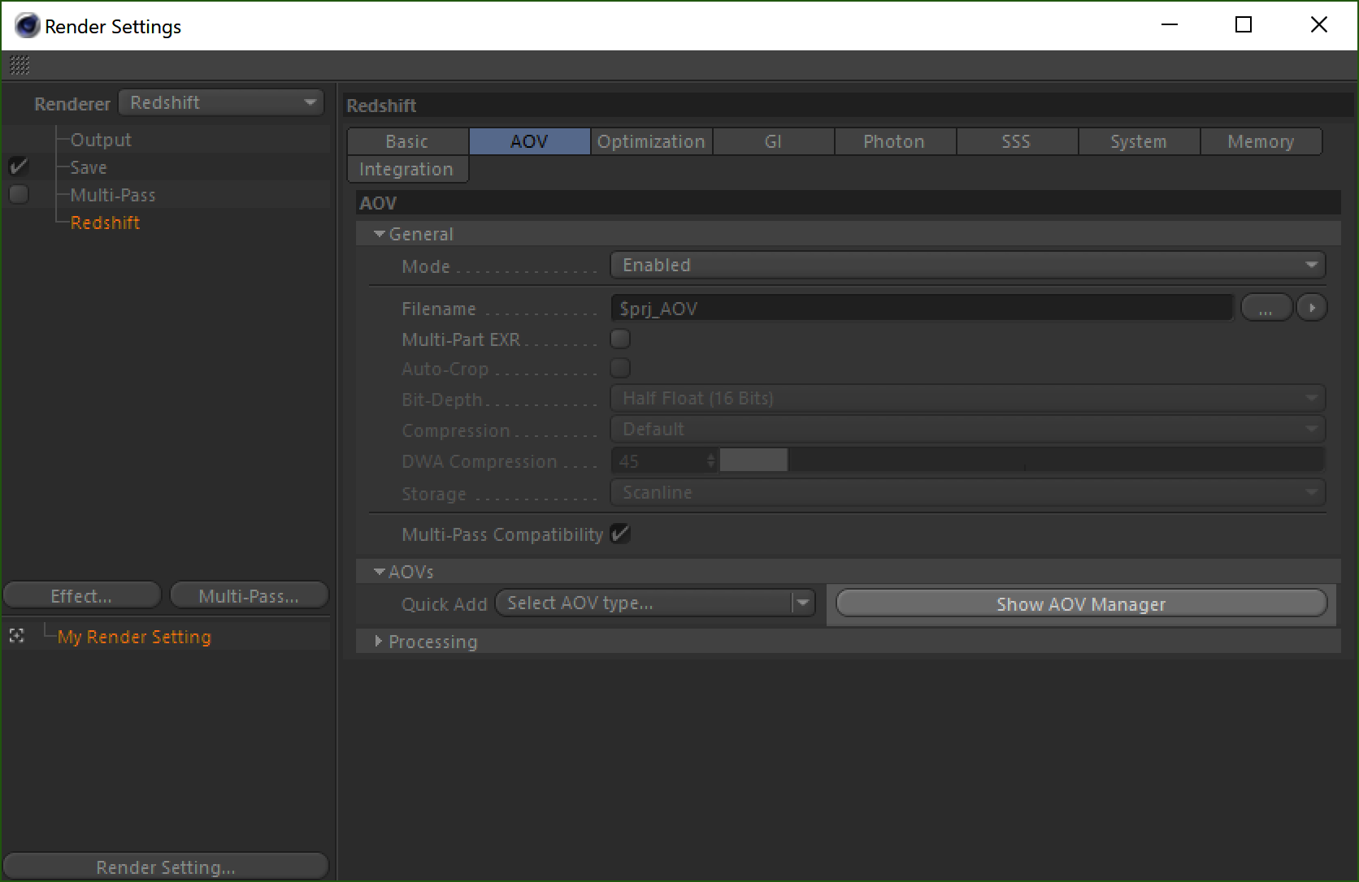Close the Render Settings window
The width and height of the screenshot is (1359, 882).
tap(1318, 25)
